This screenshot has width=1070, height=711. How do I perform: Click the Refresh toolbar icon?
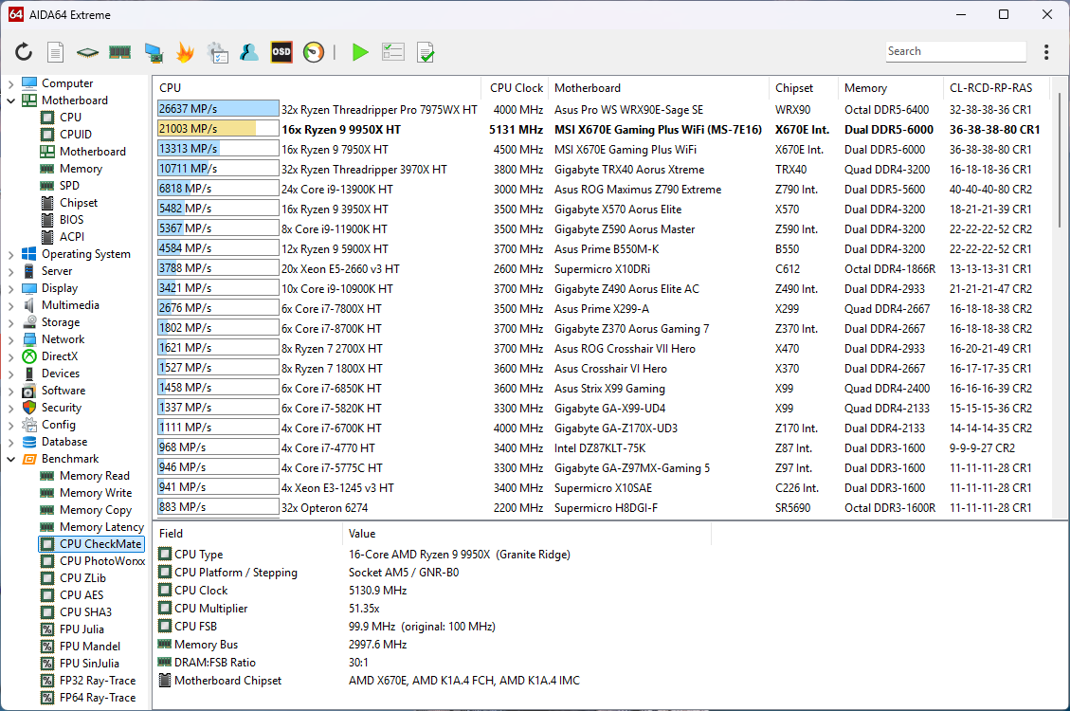pos(24,52)
